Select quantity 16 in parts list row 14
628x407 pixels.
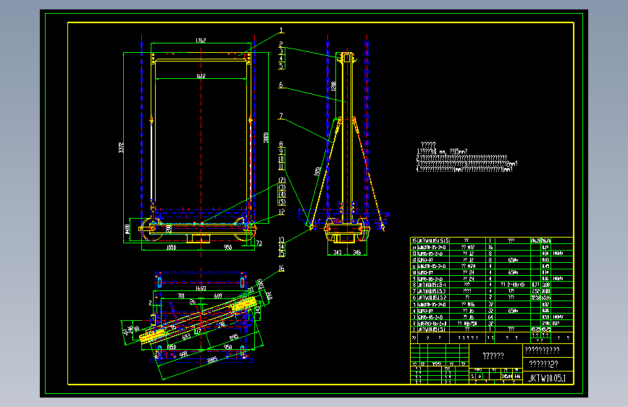[490, 247]
